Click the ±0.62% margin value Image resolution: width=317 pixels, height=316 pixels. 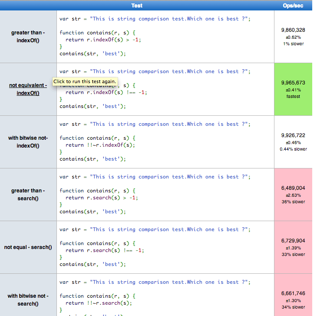[293, 37]
